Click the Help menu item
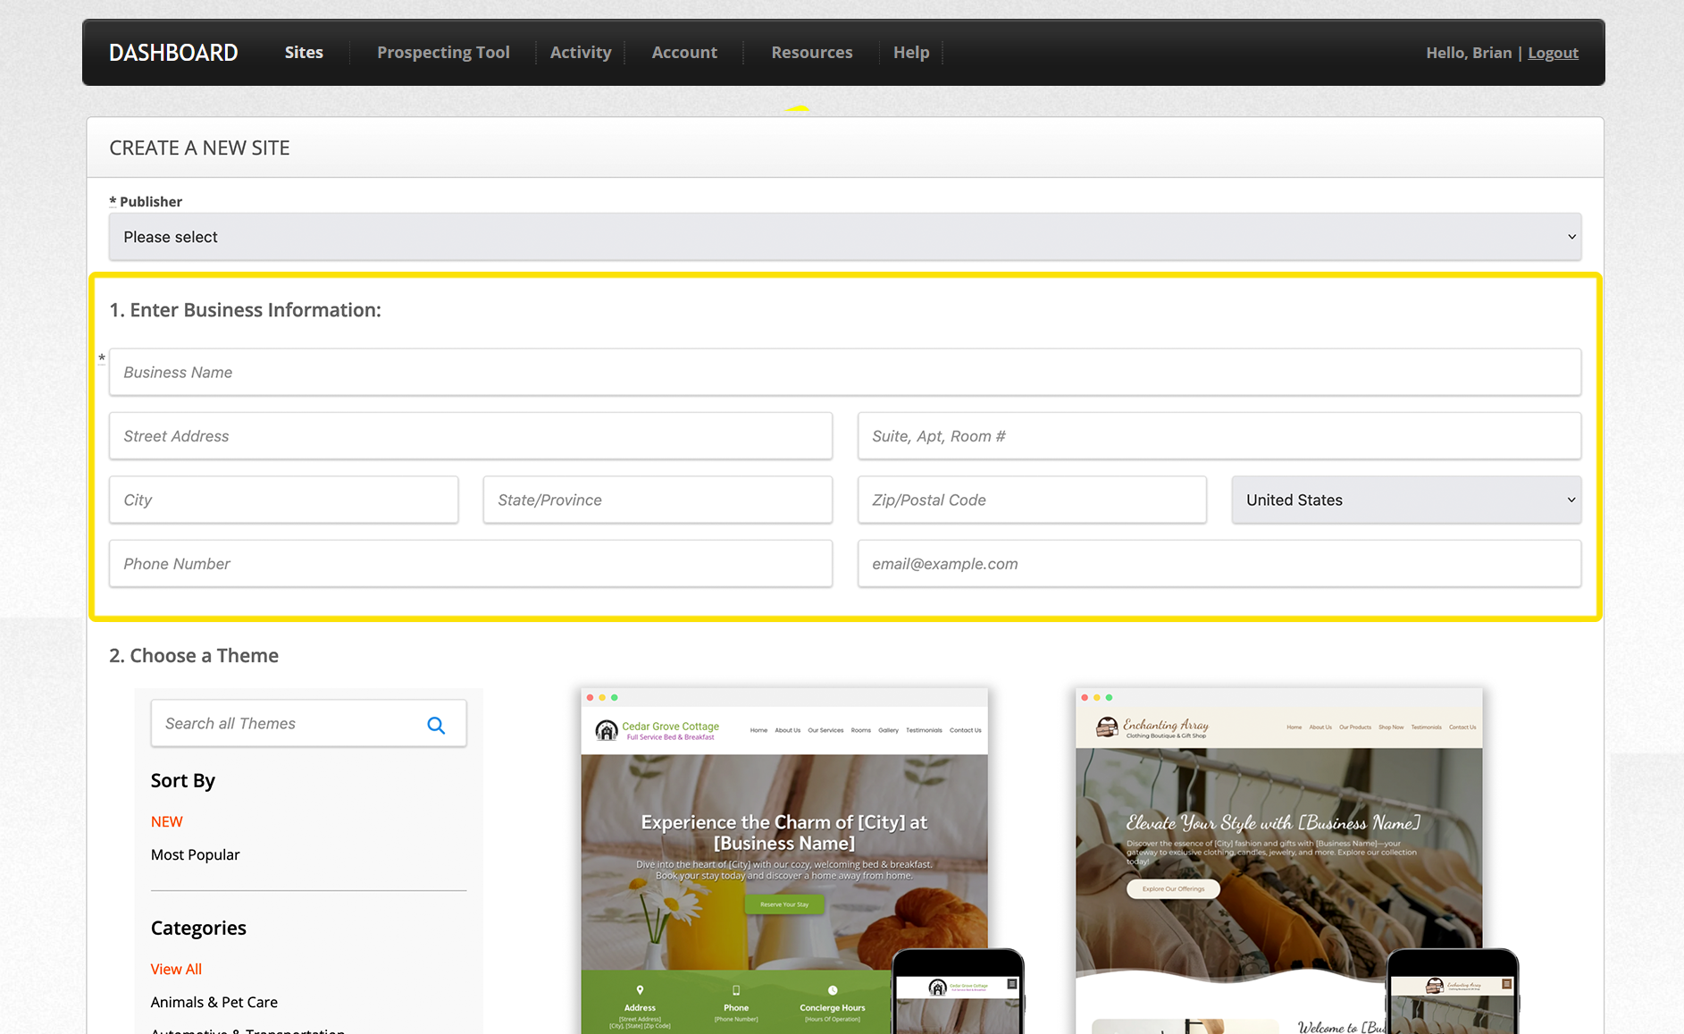1684x1034 pixels. tap(911, 53)
